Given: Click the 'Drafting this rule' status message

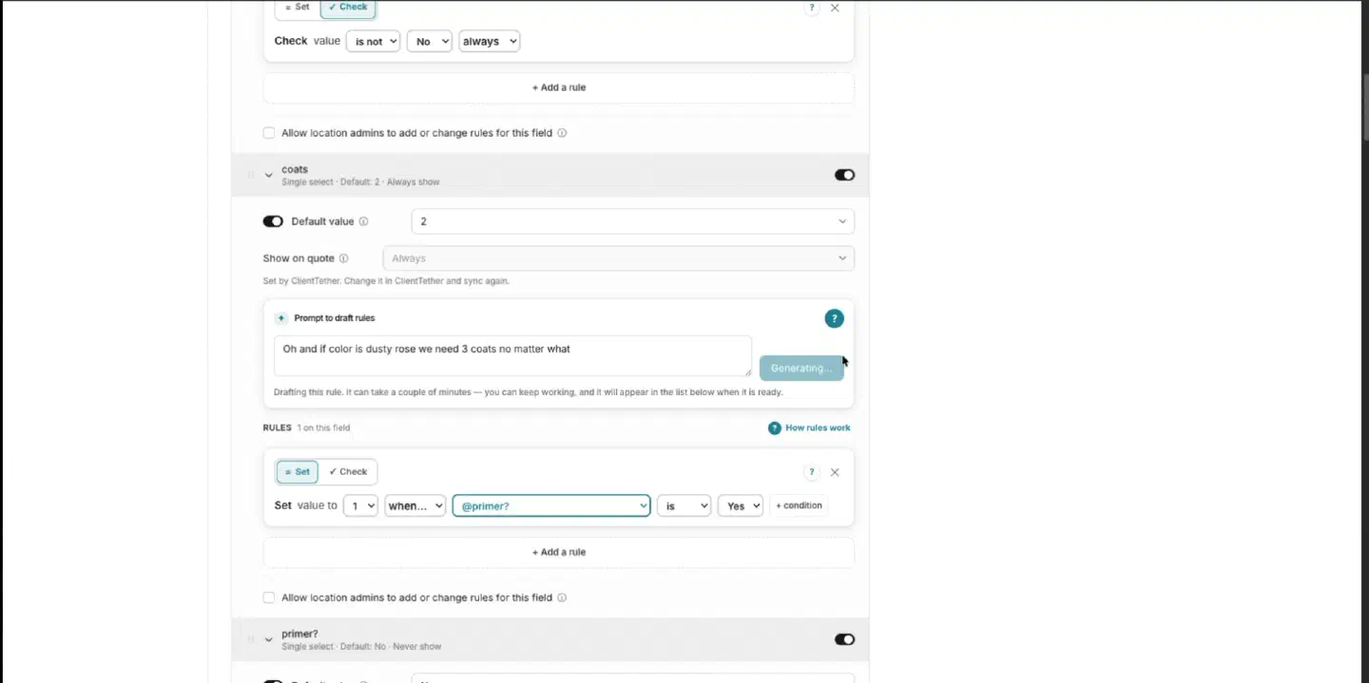Looking at the screenshot, I should 529,392.
